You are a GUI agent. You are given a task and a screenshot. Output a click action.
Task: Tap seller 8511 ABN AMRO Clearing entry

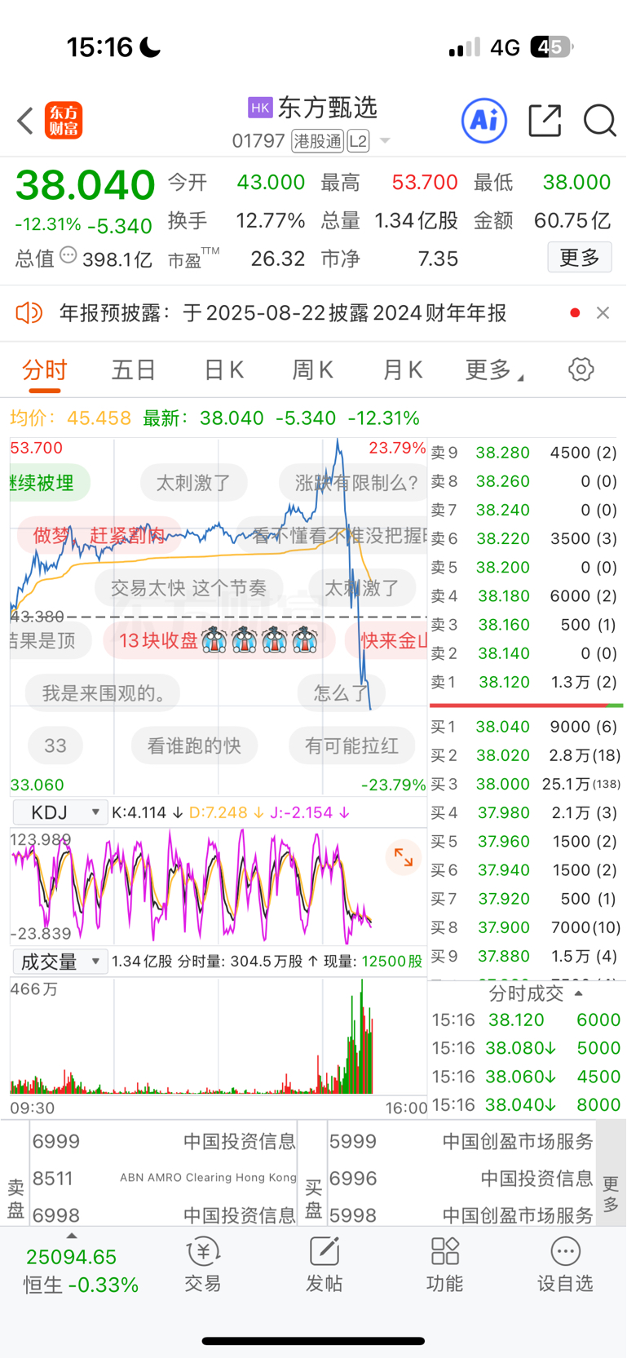pyautogui.click(x=164, y=1178)
